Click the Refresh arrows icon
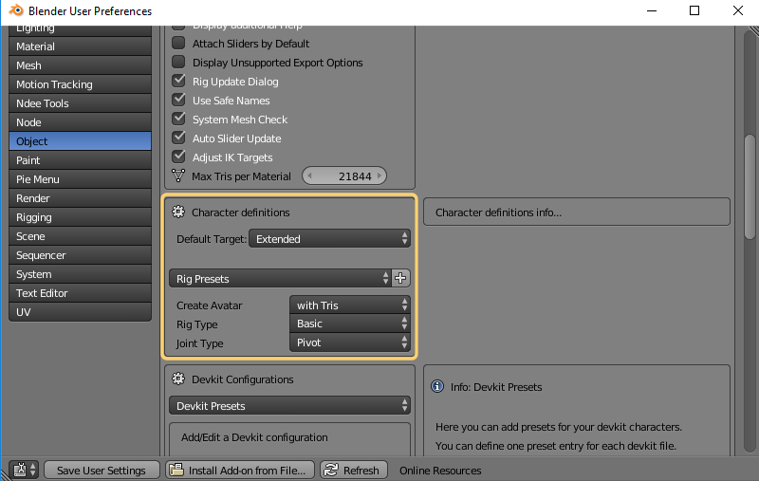This screenshot has height=481, width=759. (x=331, y=470)
